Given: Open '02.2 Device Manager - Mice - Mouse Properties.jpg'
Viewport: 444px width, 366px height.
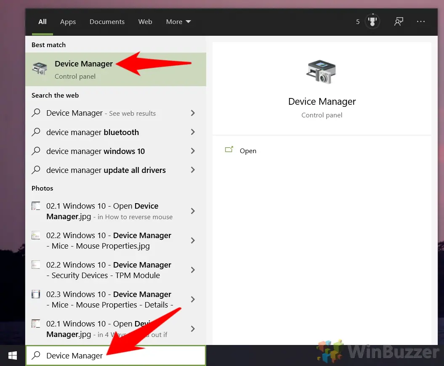Looking at the screenshot, I should click(x=116, y=240).
